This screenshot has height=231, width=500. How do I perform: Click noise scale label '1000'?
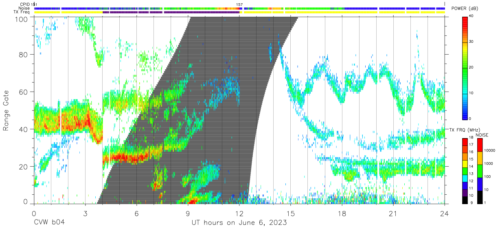point(488,164)
